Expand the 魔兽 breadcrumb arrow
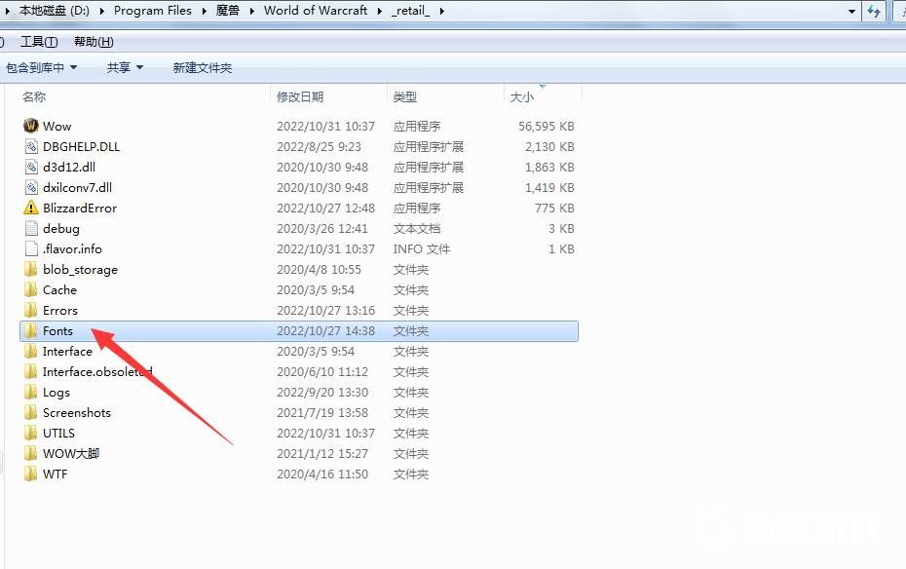The image size is (906, 569). 252,11
